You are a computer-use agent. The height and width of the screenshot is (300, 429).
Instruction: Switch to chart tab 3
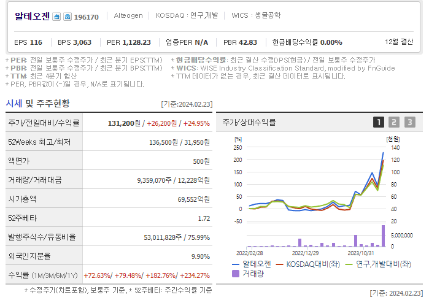(x=410, y=122)
